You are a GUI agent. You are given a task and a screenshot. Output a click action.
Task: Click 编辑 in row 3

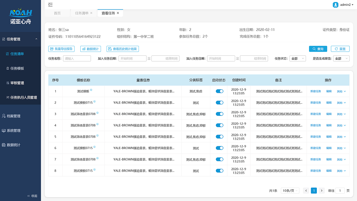tap(329, 114)
